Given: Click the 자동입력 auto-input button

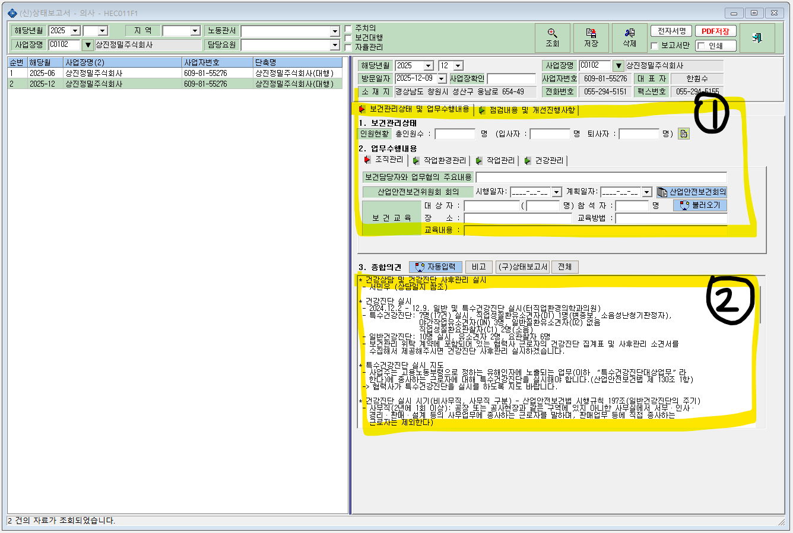Looking at the screenshot, I should (434, 267).
